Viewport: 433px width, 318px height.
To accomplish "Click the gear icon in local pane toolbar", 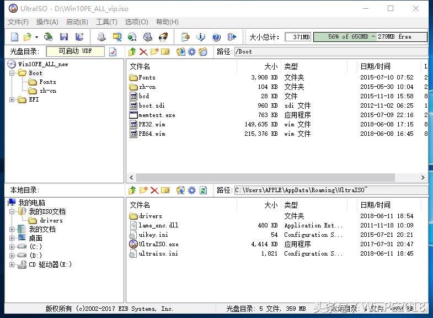I will click(191, 190).
